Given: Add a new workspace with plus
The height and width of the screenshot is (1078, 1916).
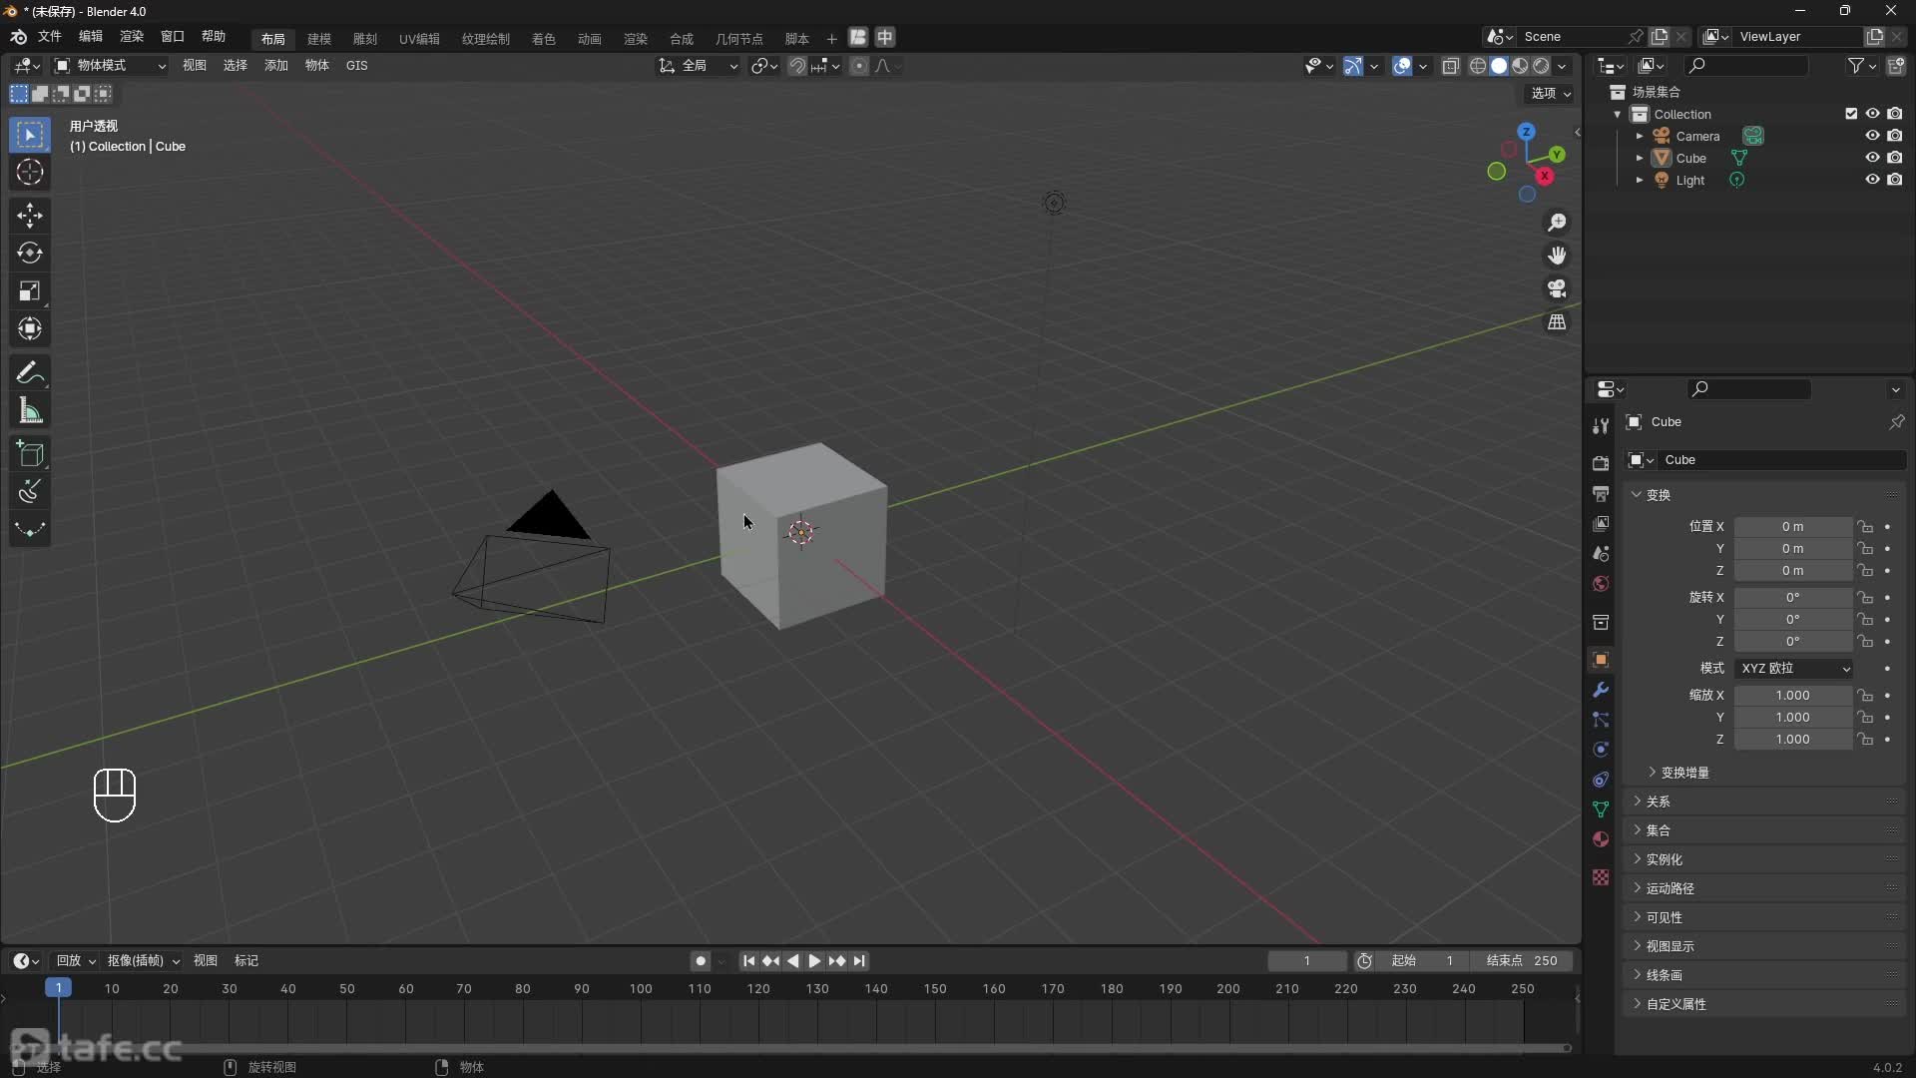Looking at the screenshot, I should [x=831, y=39].
